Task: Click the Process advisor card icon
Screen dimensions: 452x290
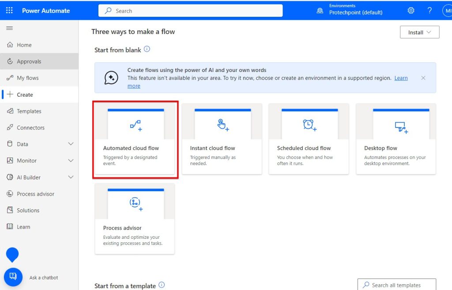Action: tap(136, 204)
